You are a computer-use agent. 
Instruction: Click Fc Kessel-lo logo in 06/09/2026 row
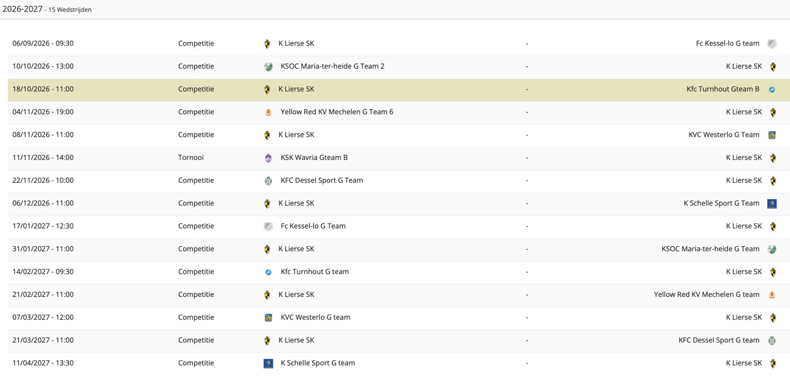click(x=772, y=44)
